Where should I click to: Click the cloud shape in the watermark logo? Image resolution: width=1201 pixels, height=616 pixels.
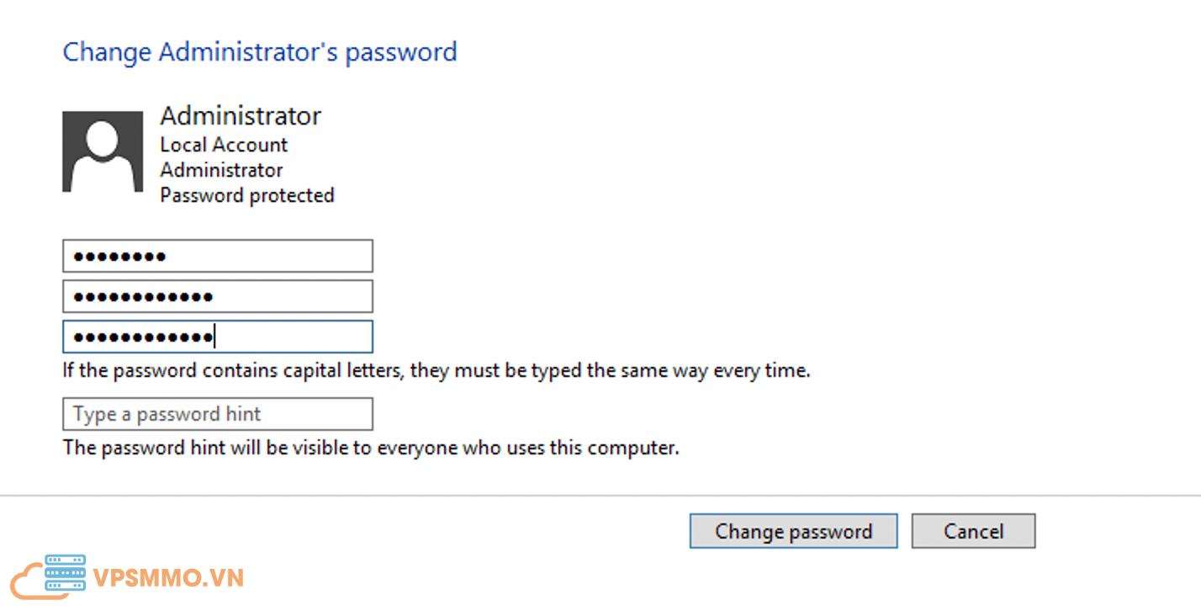click(34, 578)
